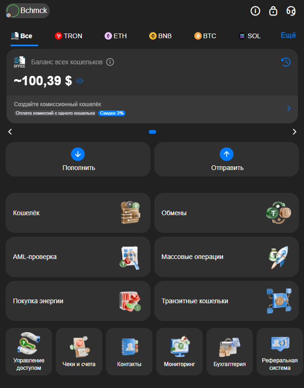Viewport: 304px width, 388px height.
Task: Switch to the BNB tab
Action: (x=160, y=36)
